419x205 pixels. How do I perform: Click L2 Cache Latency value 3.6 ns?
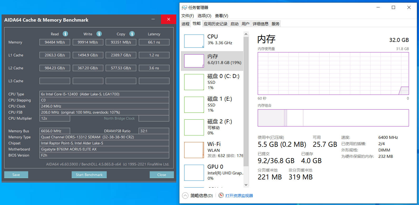pos(154,68)
